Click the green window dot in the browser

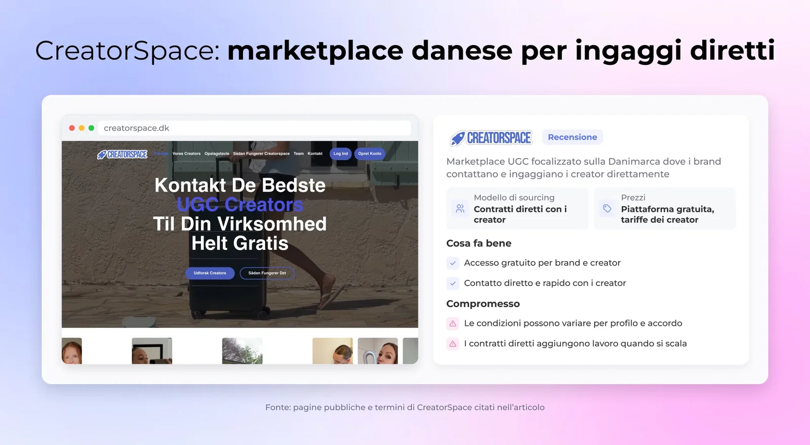(91, 128)
